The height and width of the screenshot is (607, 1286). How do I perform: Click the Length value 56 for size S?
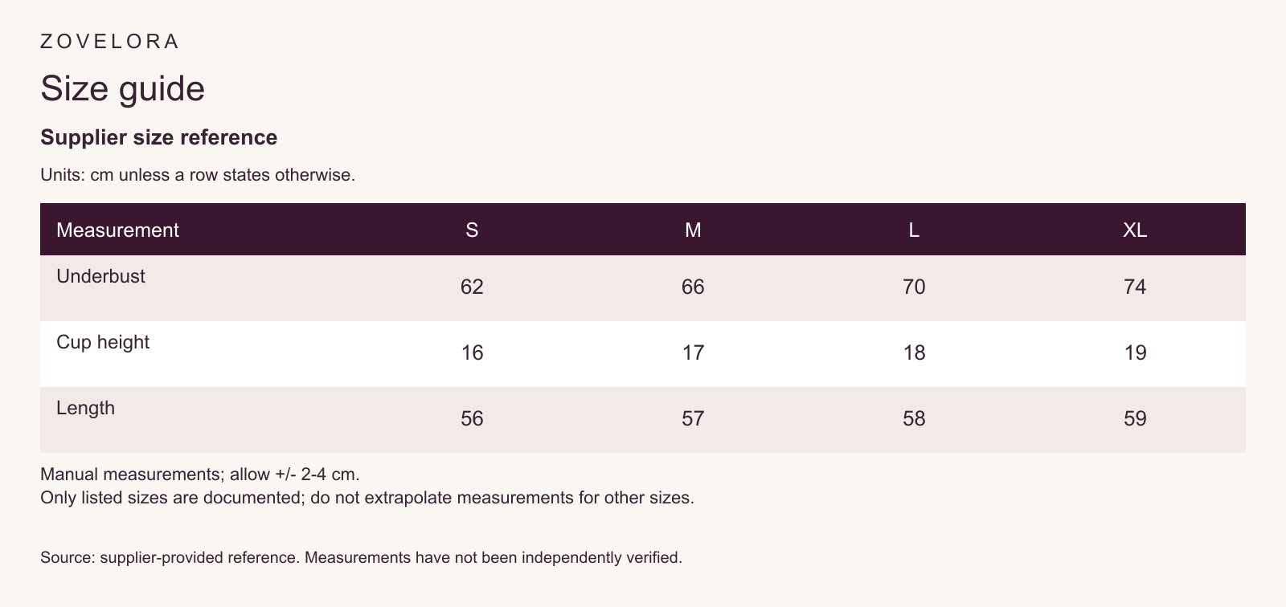coord(472,418)
